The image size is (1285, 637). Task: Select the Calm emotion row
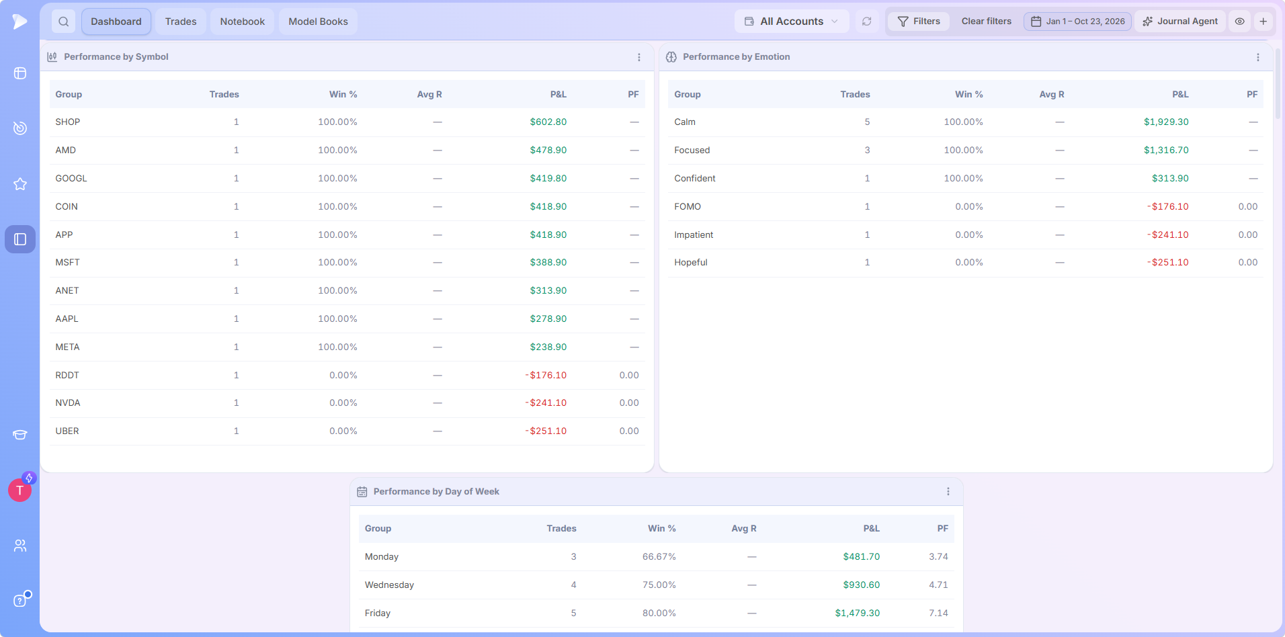click(966, 122)
